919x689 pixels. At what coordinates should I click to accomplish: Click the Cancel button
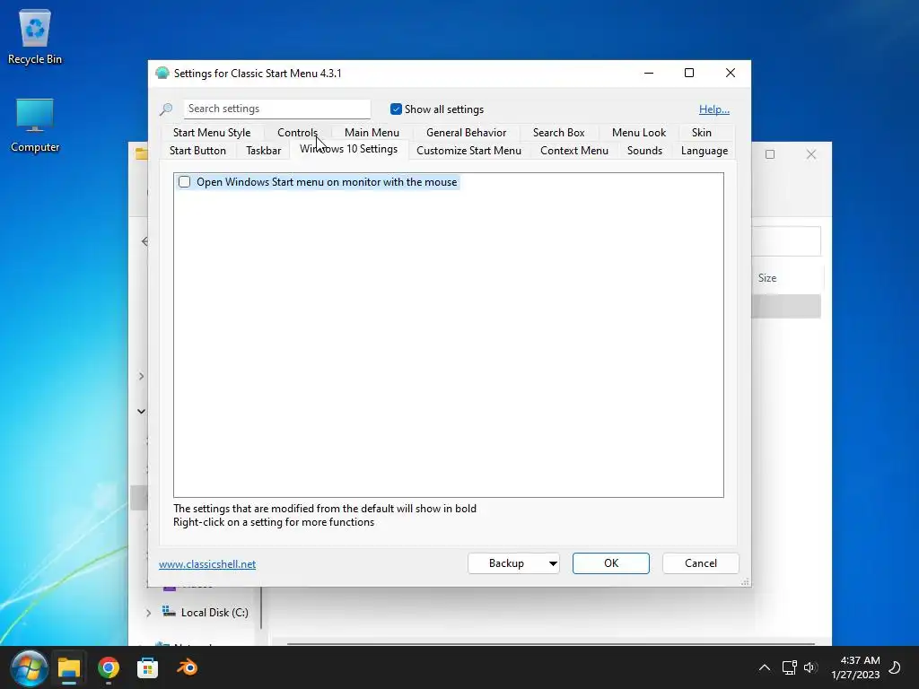[700, 563]
